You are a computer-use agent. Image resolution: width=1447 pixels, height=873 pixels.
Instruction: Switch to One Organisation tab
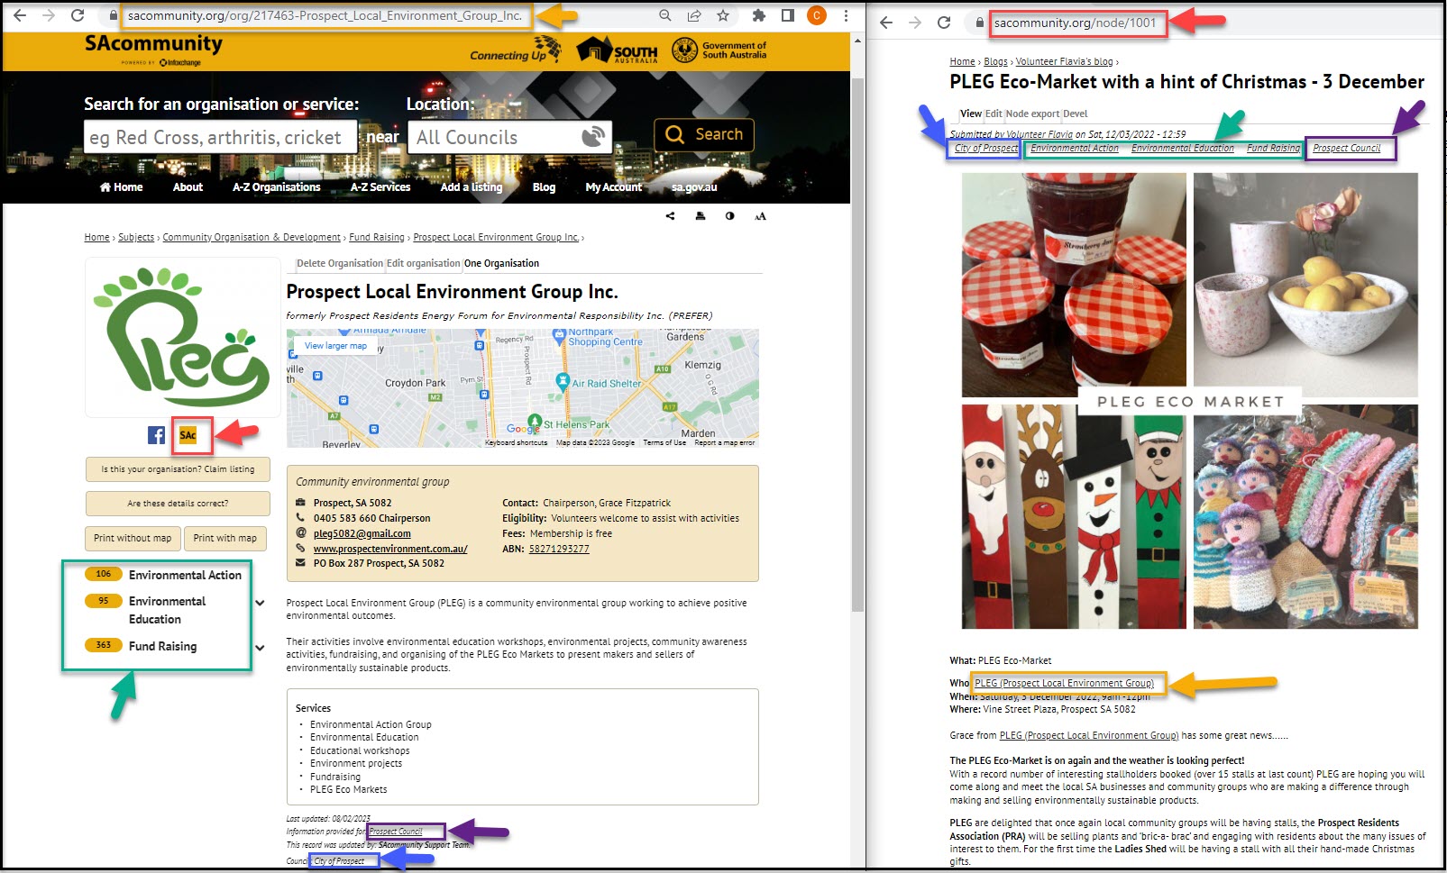pyautogui.click(x=501, y=263)
